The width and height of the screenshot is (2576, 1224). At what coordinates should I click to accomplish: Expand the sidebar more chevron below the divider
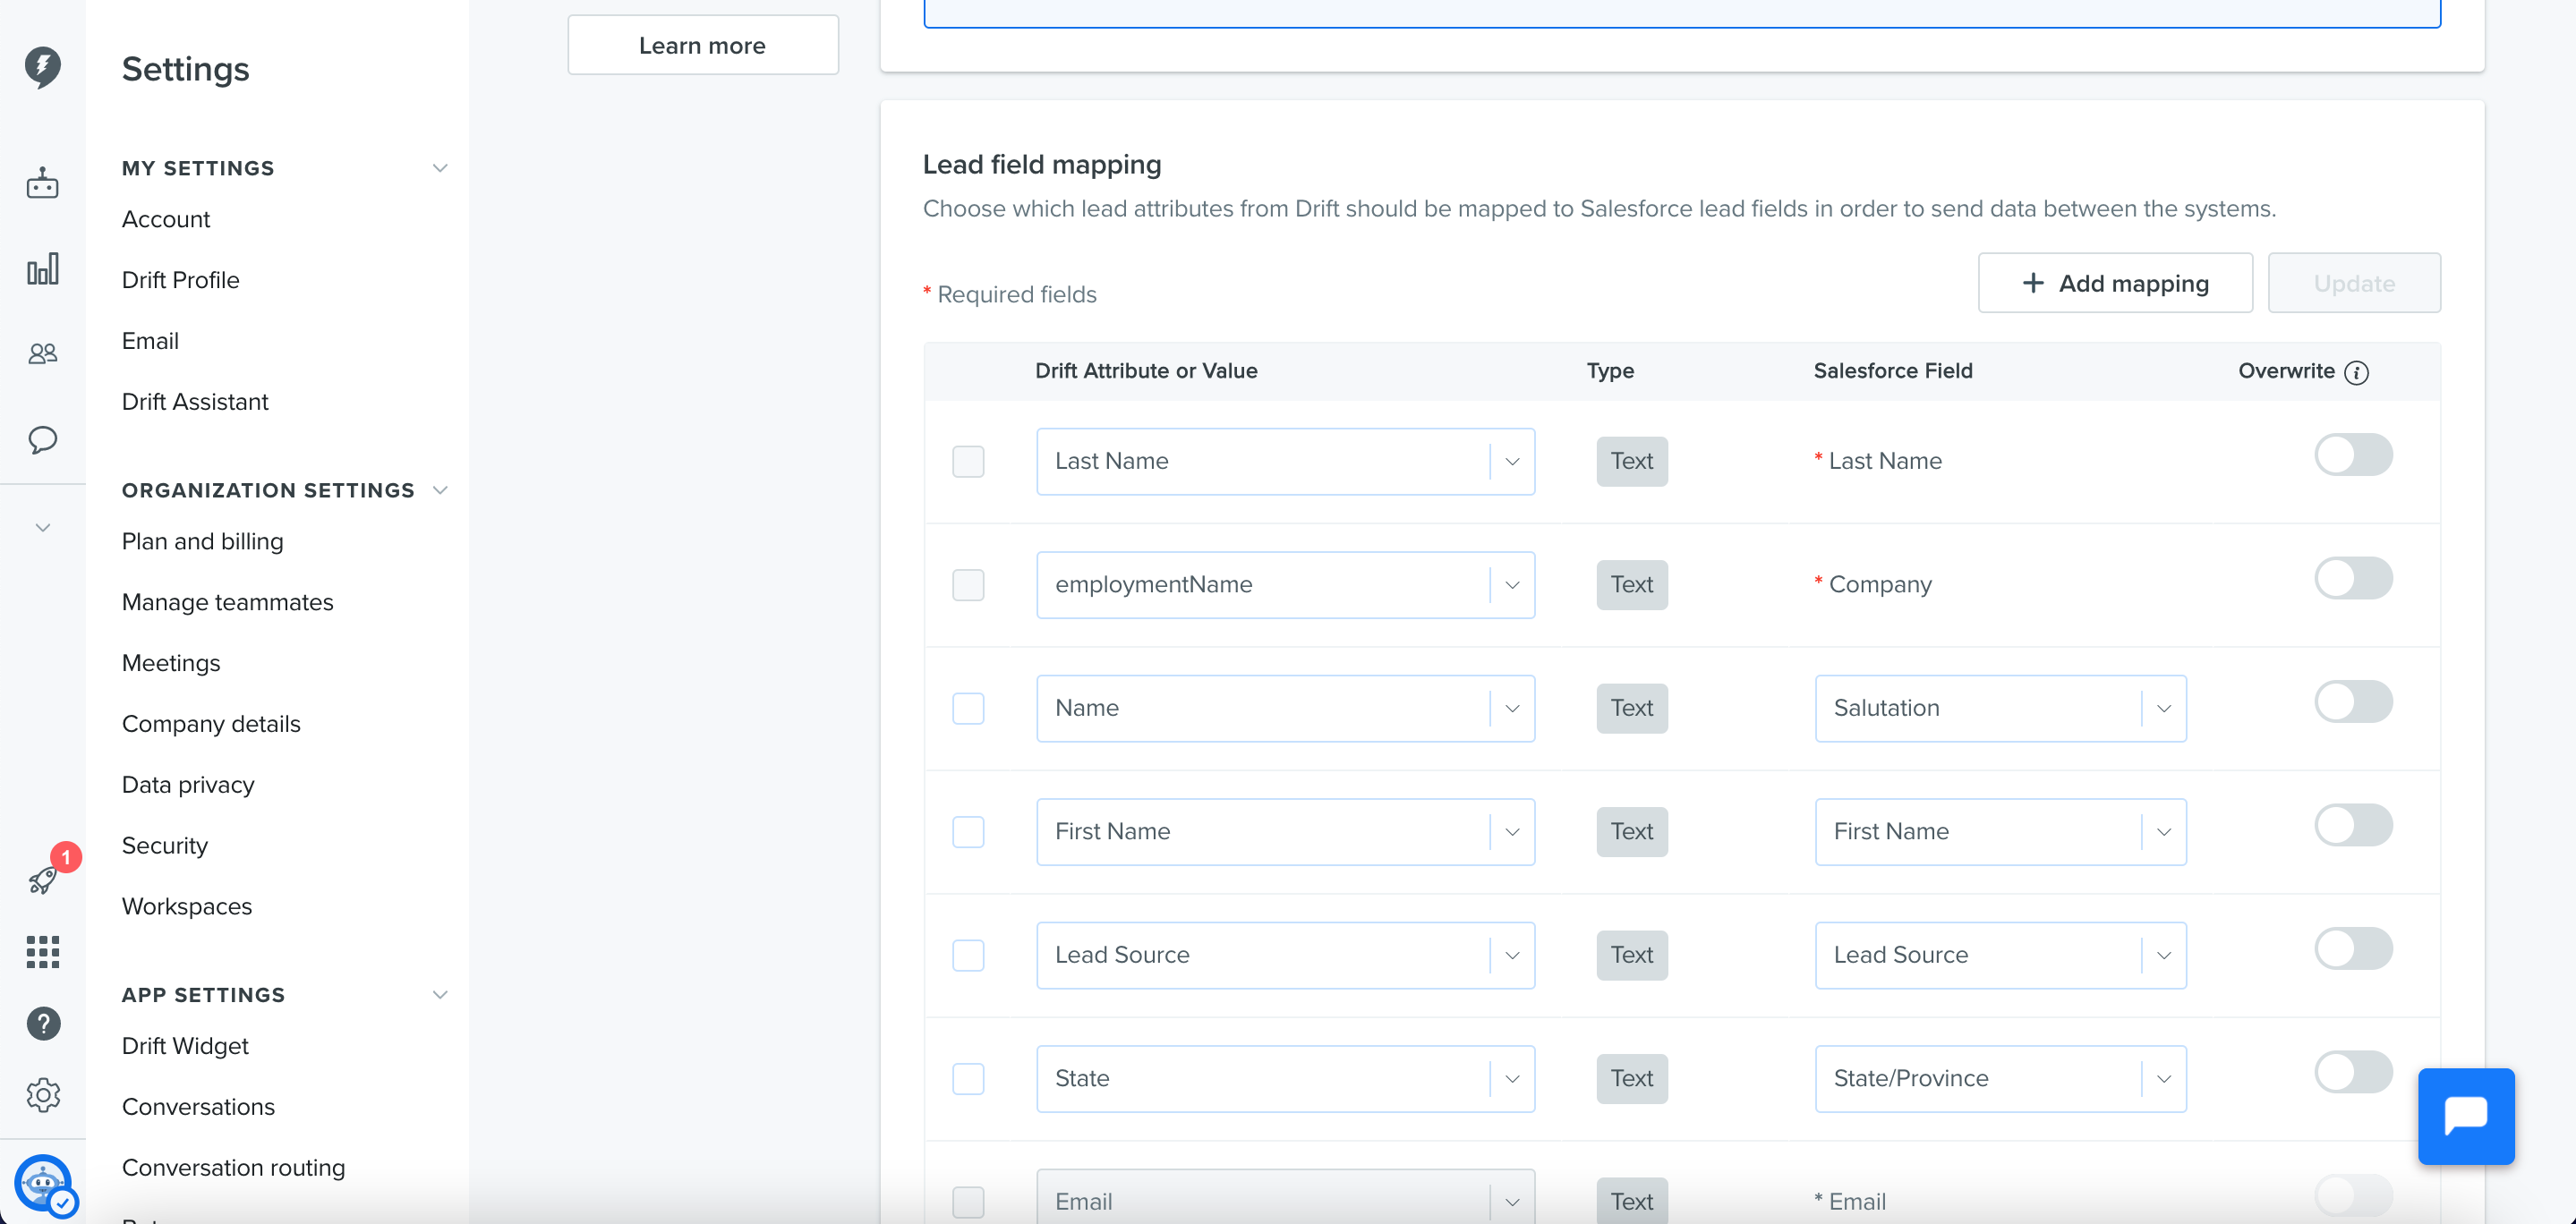[x=42, y=527]
